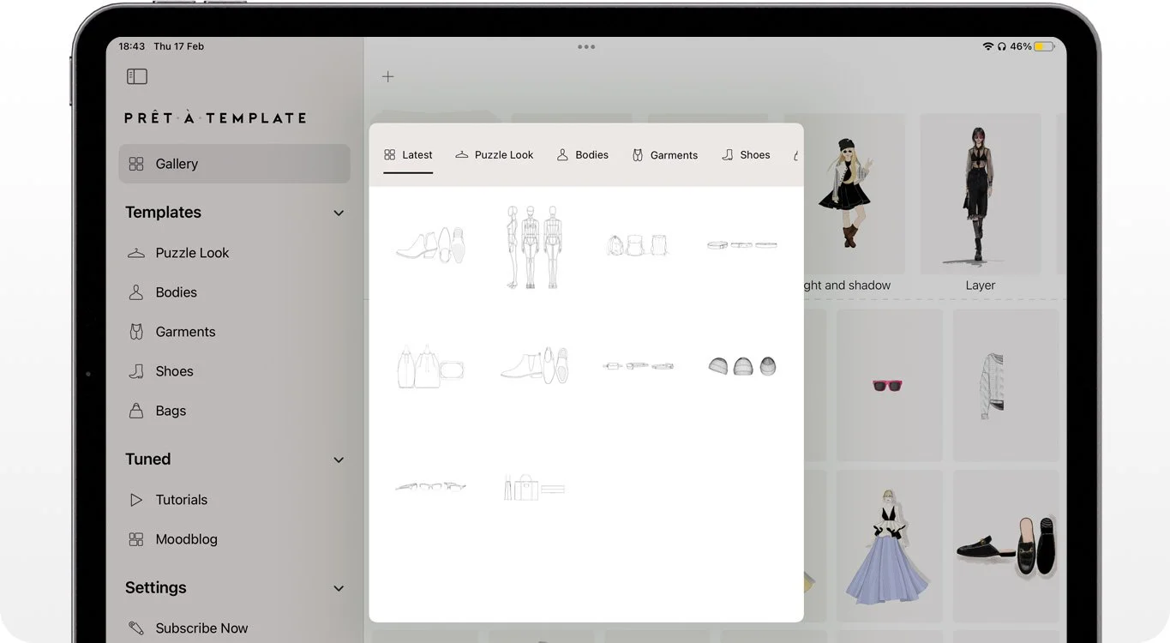The image size is (1170, 643).
Task: Click the PRÊT-À-TEMPLATE logo text
Action: click(215, 118)
